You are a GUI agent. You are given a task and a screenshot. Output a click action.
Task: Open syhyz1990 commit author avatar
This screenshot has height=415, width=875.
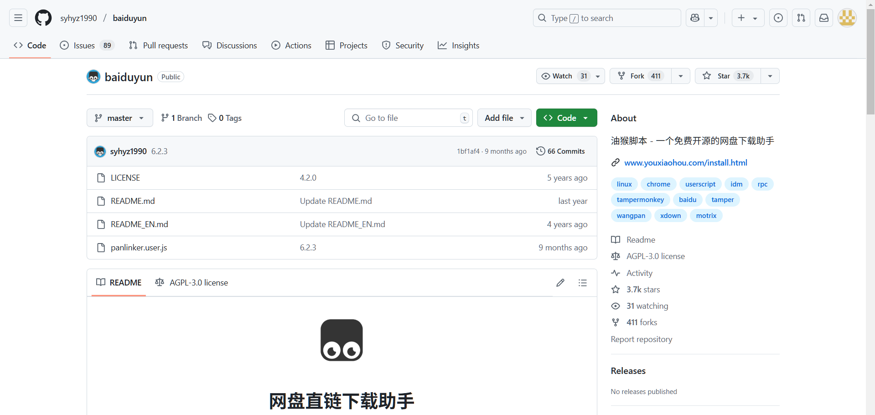pyautogui.click(x=100, y=151)
